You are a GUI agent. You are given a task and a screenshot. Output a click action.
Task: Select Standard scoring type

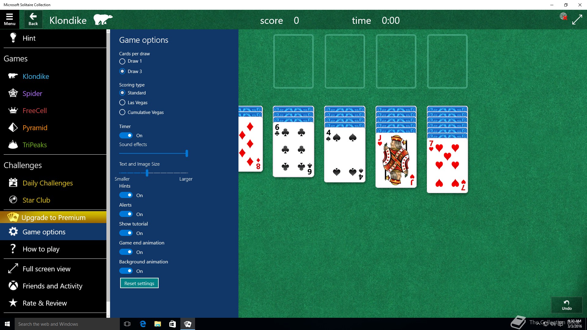point(122,93)
